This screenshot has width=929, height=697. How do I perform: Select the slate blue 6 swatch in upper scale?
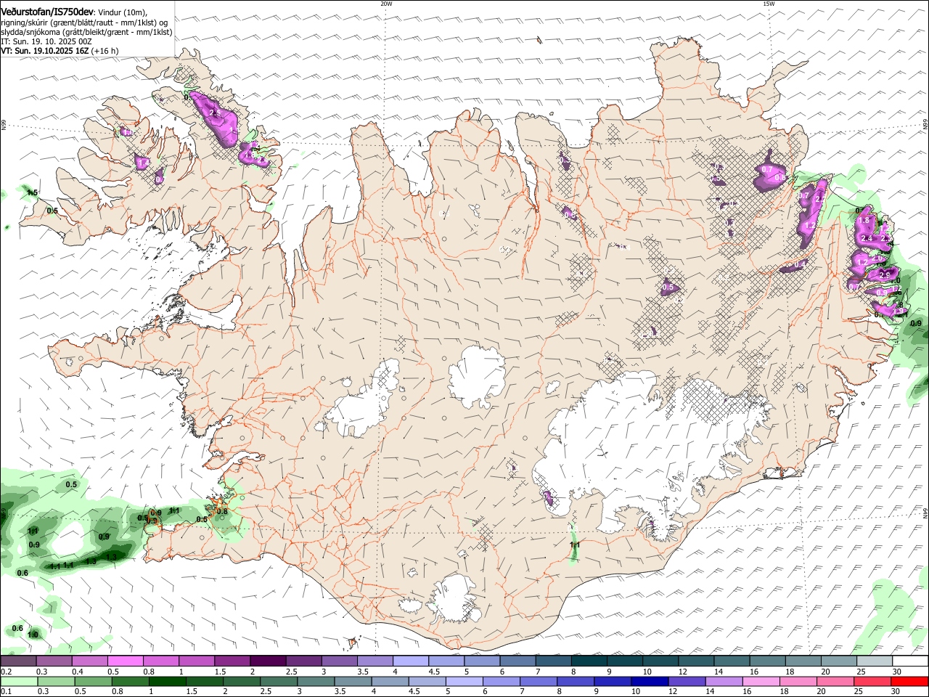[x=518, y=661]
